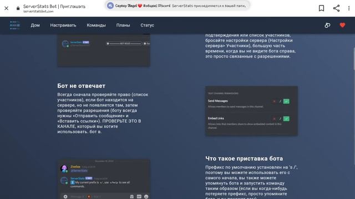Click the Embed Links permission label

(216, 118)
